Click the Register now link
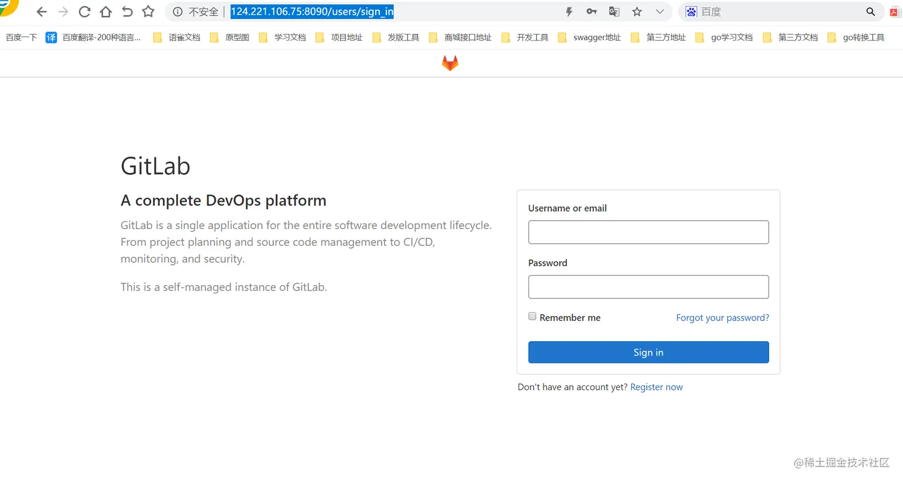The height and width of the screenshot is (482, 903). (656, 387)
